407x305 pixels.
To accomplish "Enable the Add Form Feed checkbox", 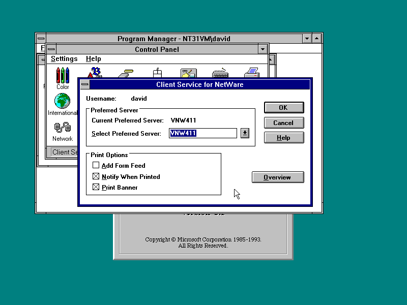I will [96, 165].
